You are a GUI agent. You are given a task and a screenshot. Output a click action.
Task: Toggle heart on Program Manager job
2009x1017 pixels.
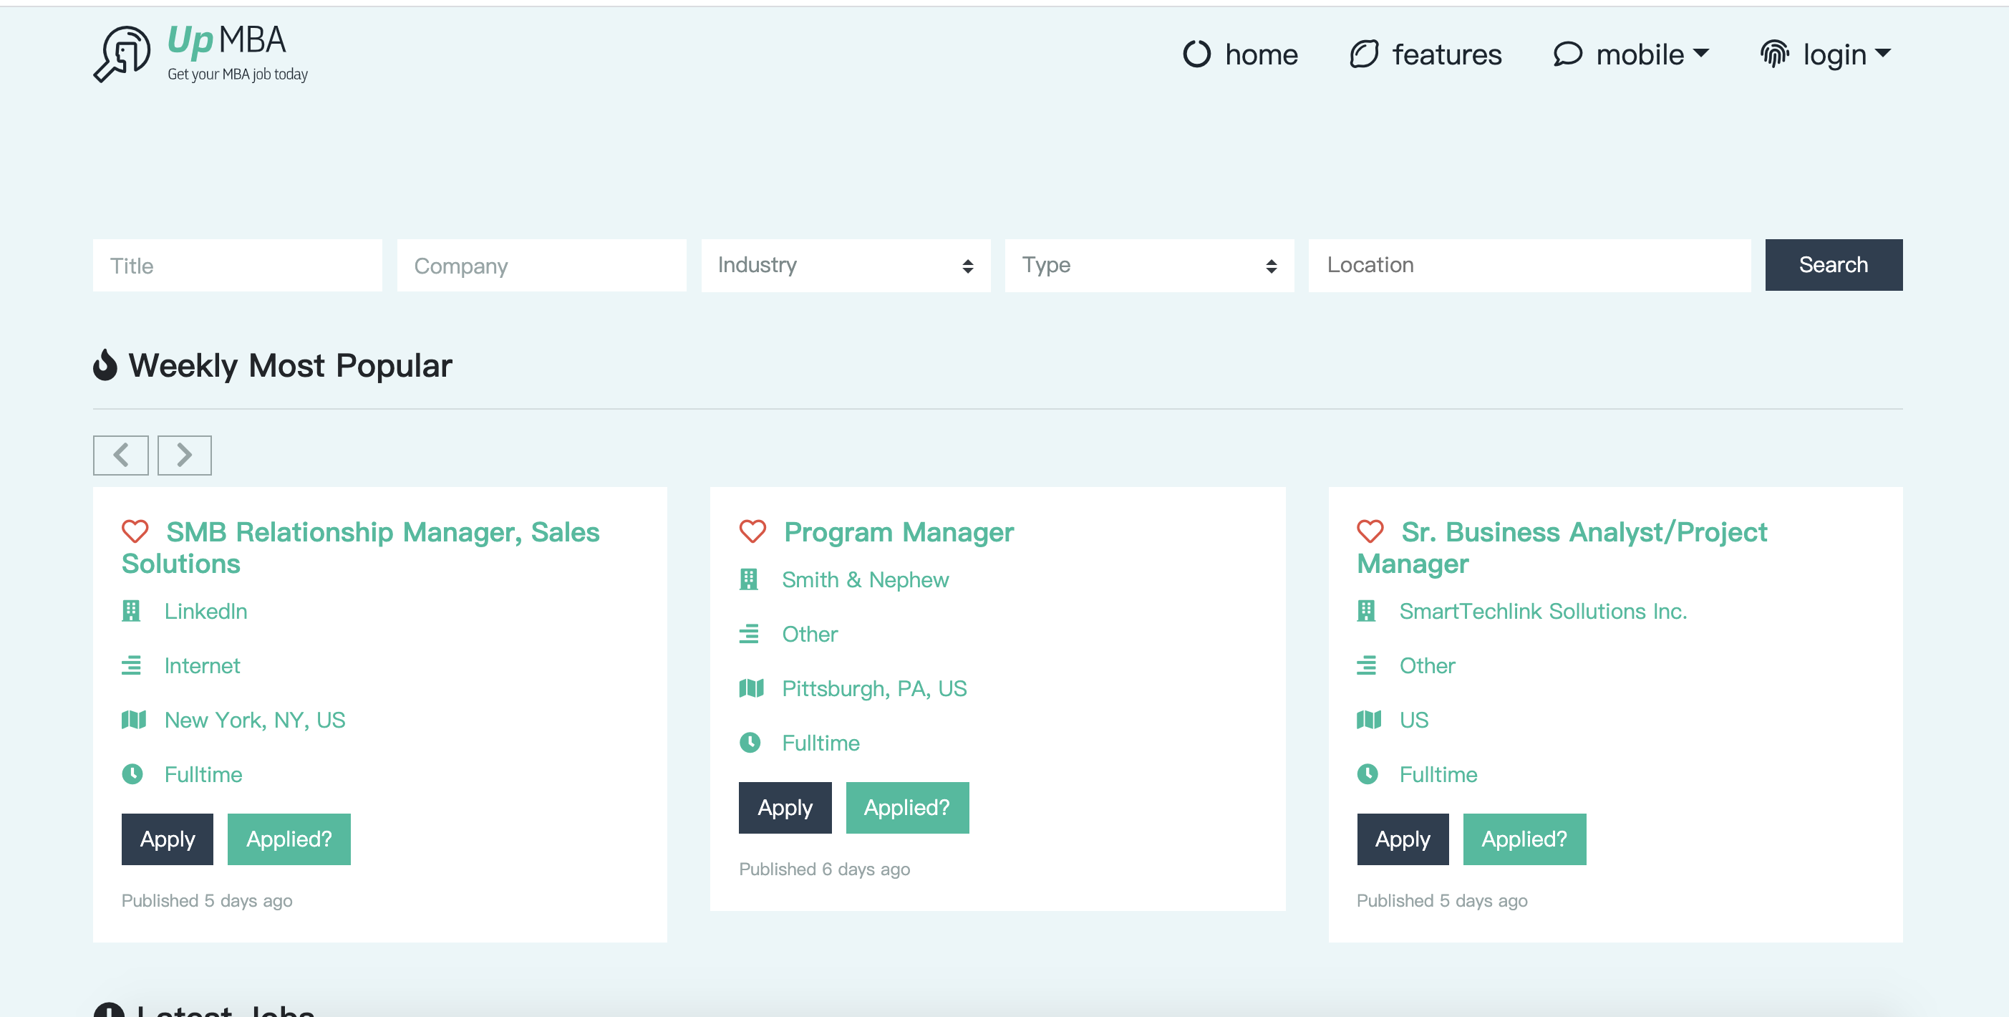pyautogui.click(x=752, y=532)
